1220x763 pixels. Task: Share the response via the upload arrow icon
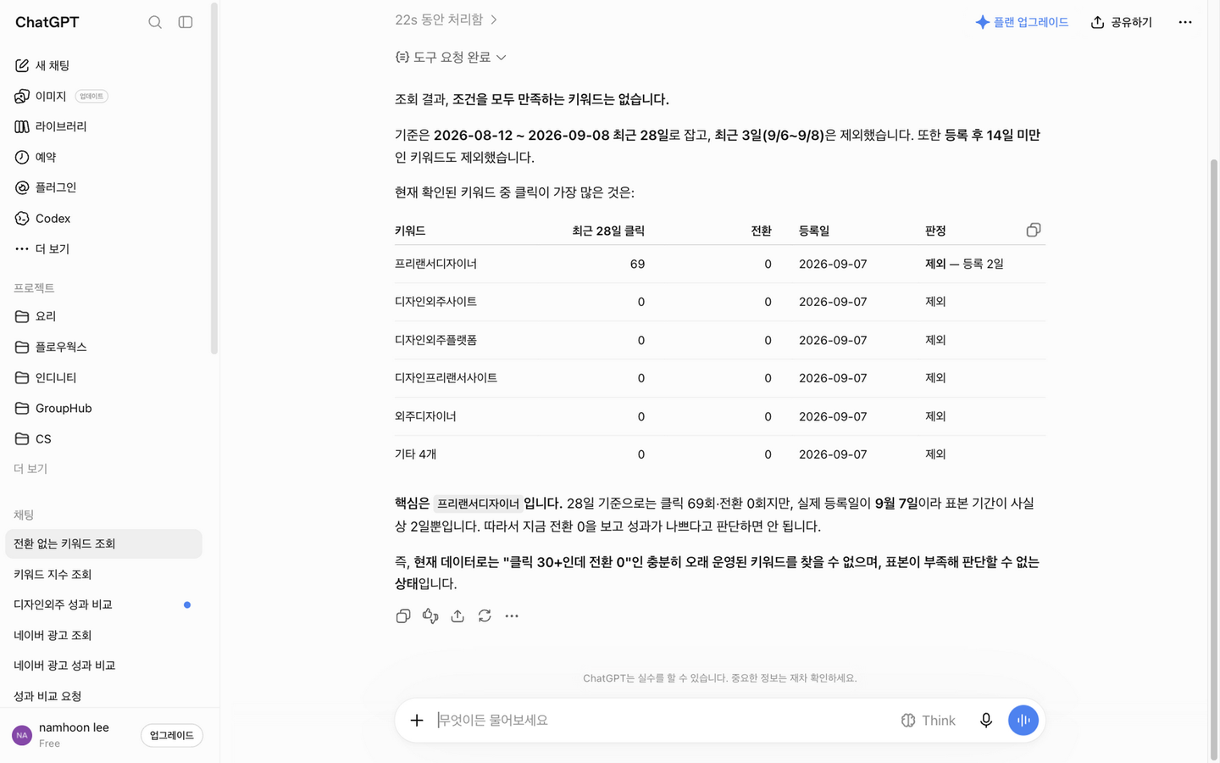(457, 616)
